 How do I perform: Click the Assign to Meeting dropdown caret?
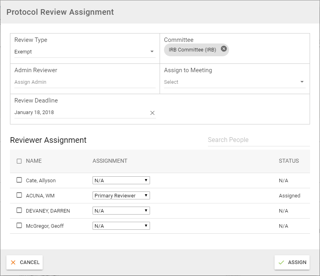point(302,81)
